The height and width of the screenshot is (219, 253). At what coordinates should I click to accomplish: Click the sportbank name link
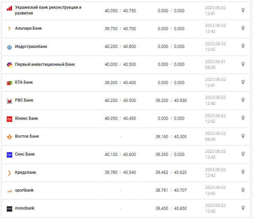pos(24,190)
